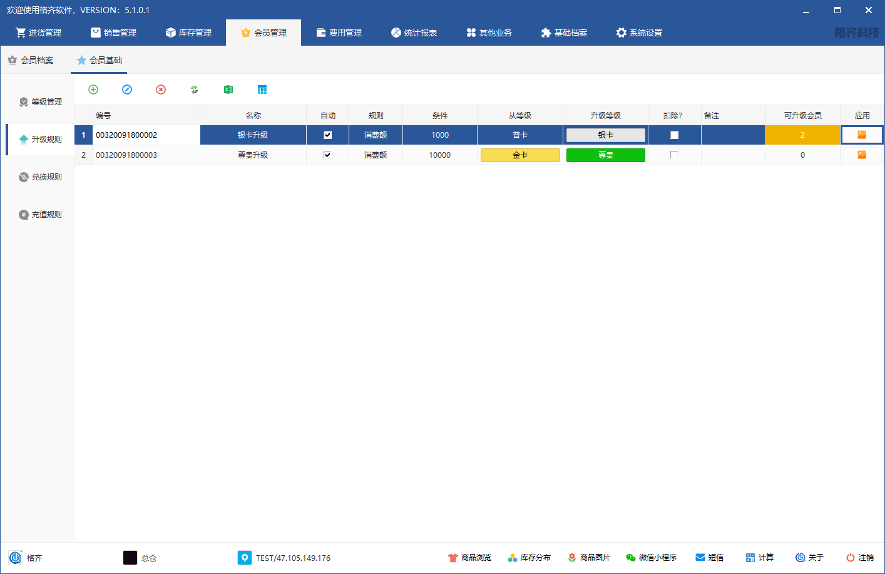Click 从等级 column header
This screenshot has width=885, height=574.
click(x=520, y=115)
